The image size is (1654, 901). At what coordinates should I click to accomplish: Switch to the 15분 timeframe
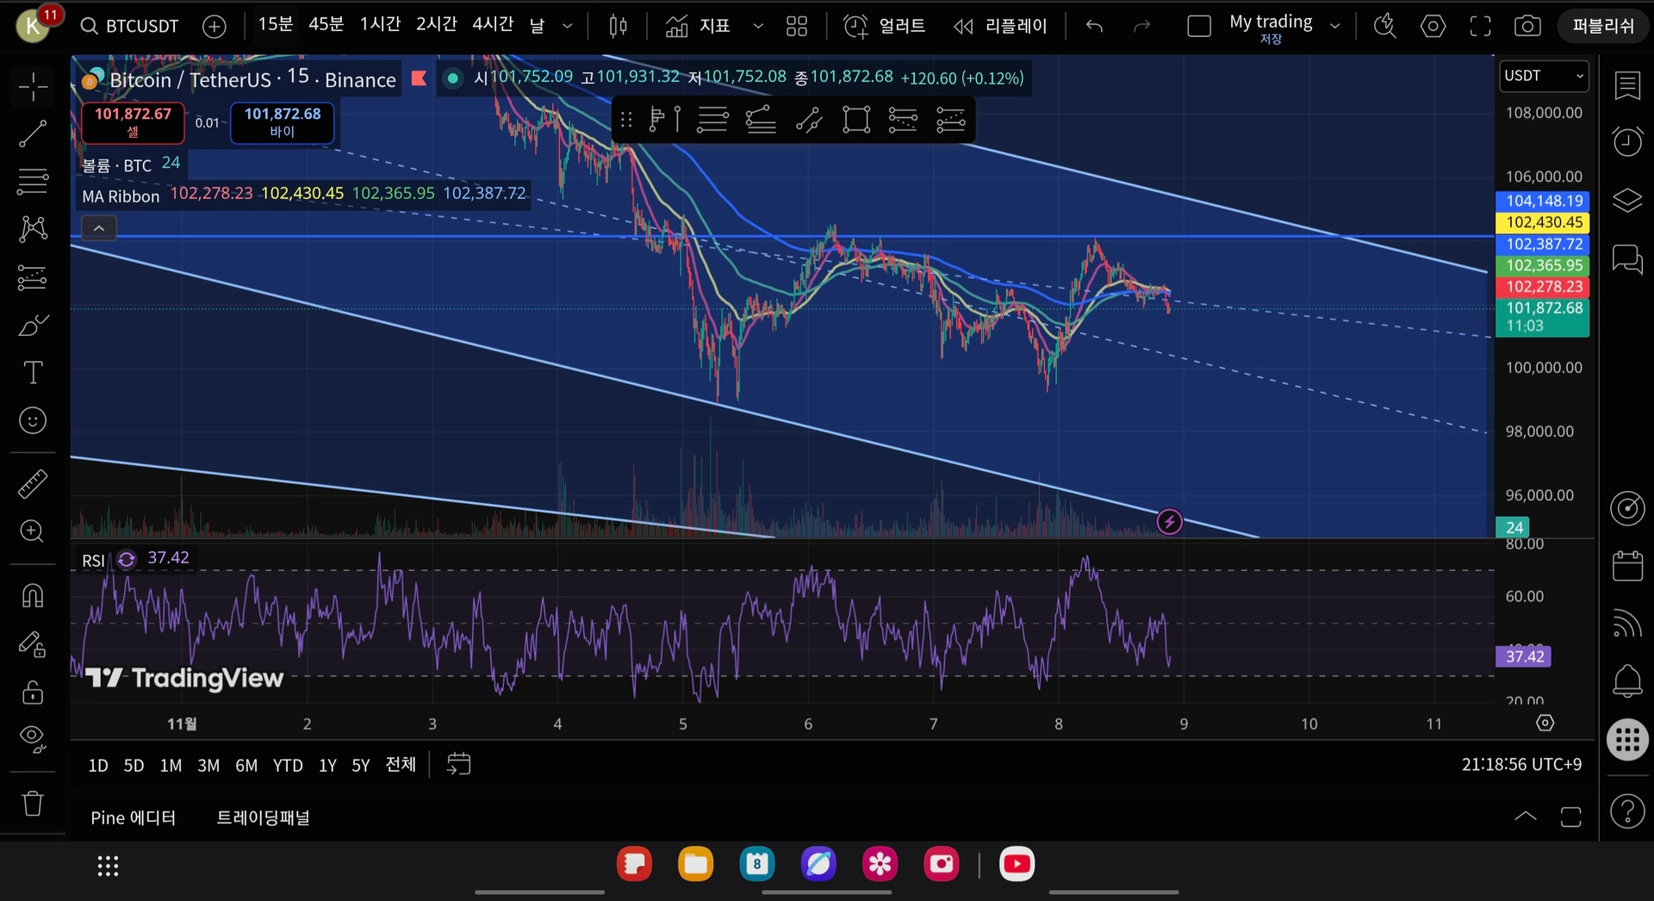pos(276,24)
